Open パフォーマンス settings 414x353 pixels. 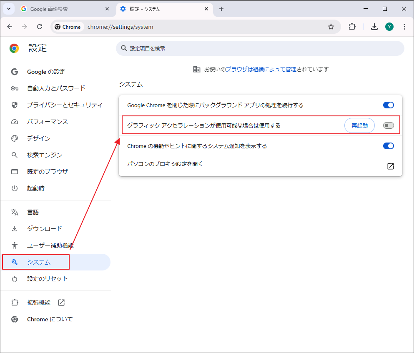click(x=55, y=122)
